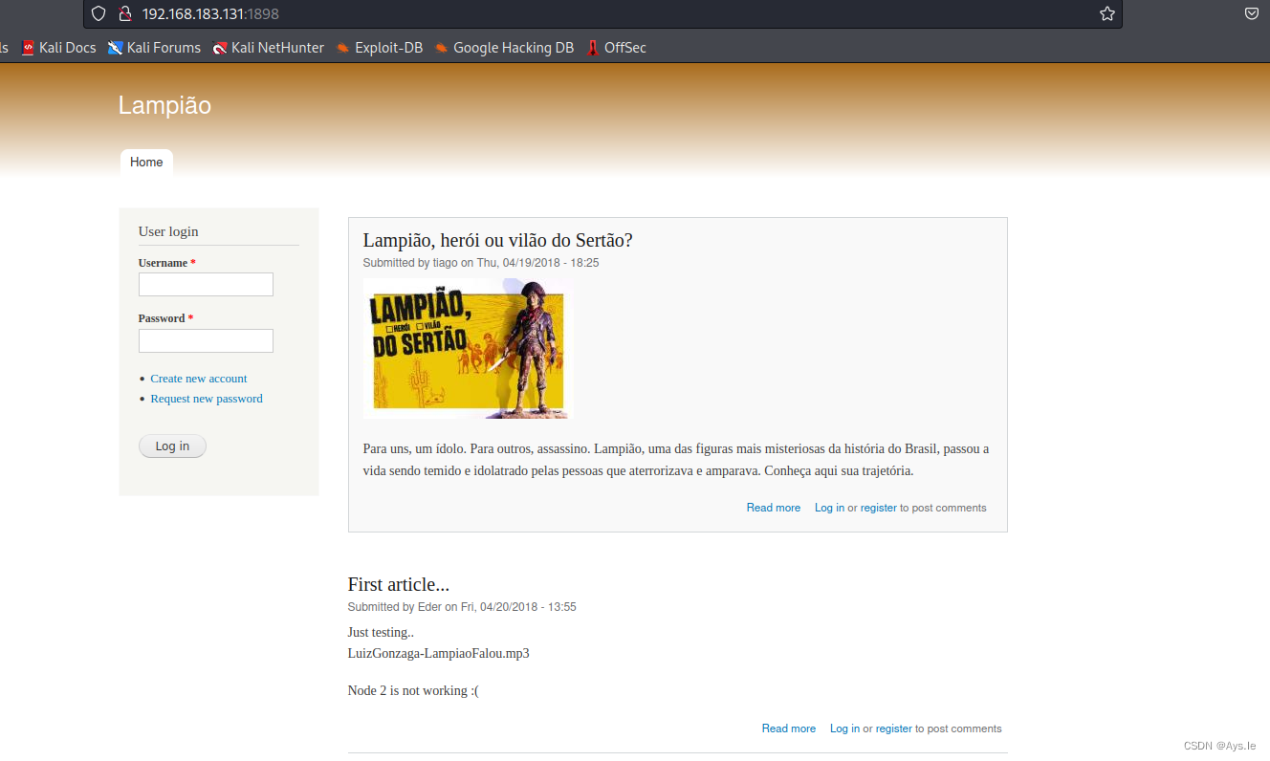Open the First article... title
Viewport: 1270px width, 761px height.
(x=399, y=584)
